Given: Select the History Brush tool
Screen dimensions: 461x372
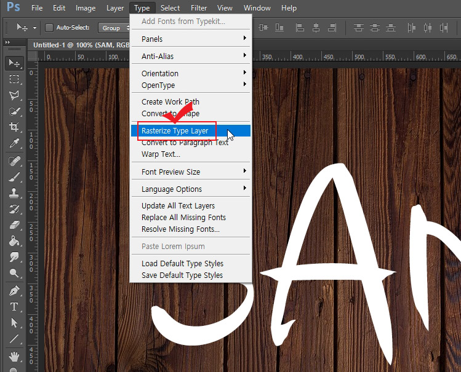Looking at the screenshot, I should (x=14, y=209).
